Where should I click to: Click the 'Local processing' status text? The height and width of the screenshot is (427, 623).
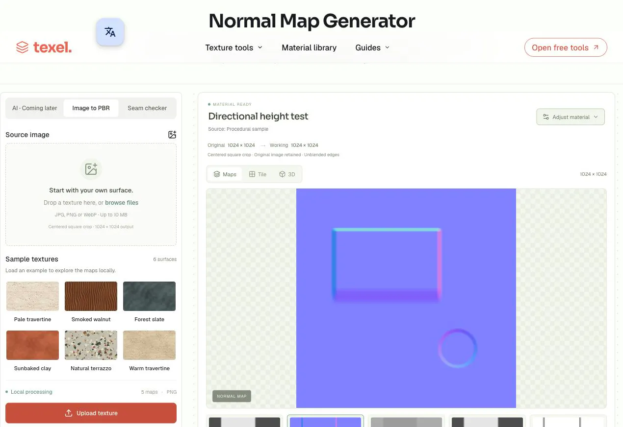31,392
